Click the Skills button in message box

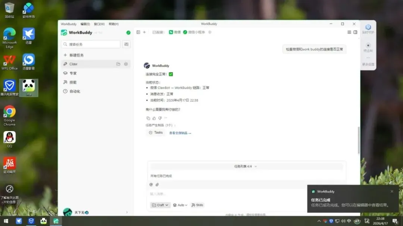(197, 205)
